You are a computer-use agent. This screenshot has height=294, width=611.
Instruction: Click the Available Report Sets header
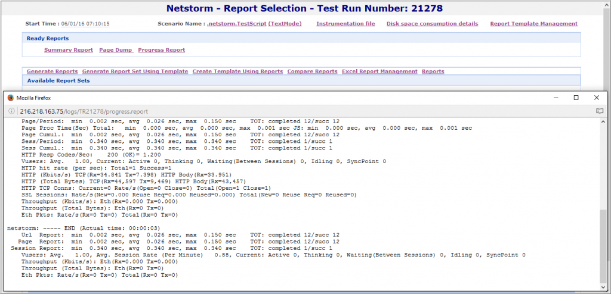[301, 81]
